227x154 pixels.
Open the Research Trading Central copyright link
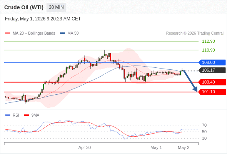click(x=195, y=33)
